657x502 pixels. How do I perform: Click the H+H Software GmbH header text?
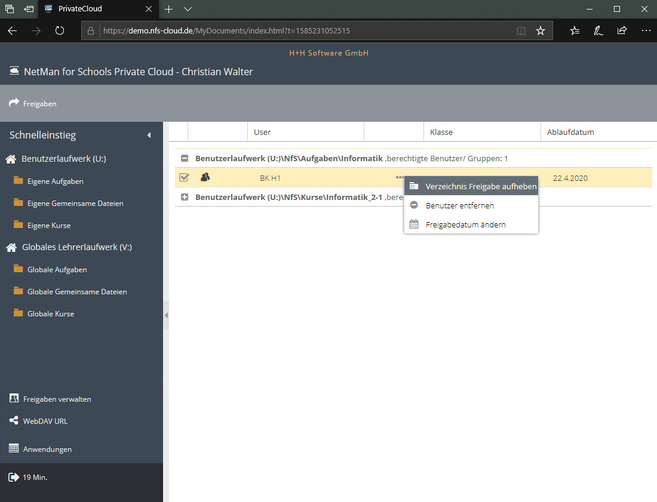[x=329, y=53]
